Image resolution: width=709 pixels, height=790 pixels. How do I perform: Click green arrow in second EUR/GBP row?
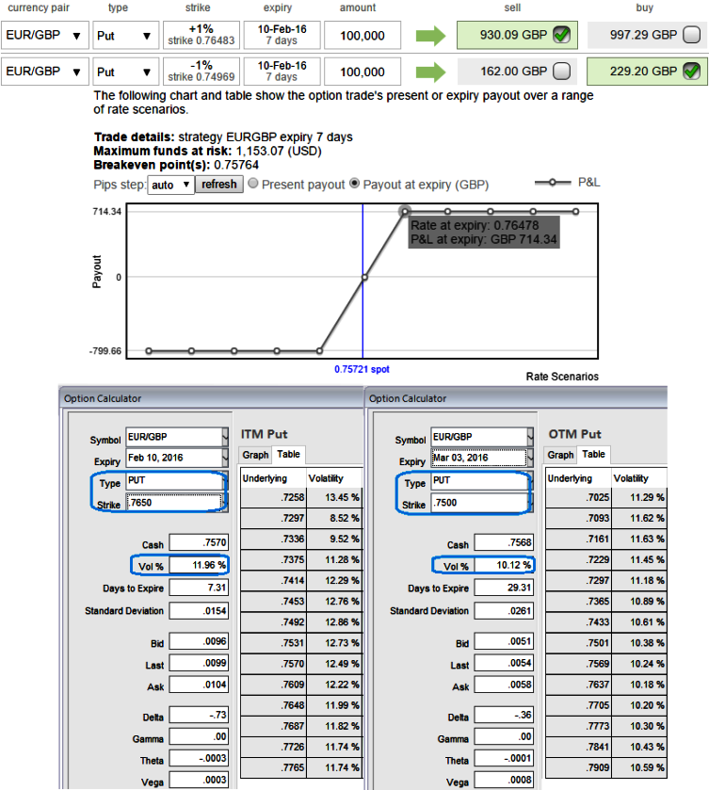tap(432, 72)
